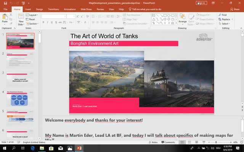This screenshot has width=244, height=152.
Task: Collapse the ribbon with chevron
Action: click(x=241, y=28)
